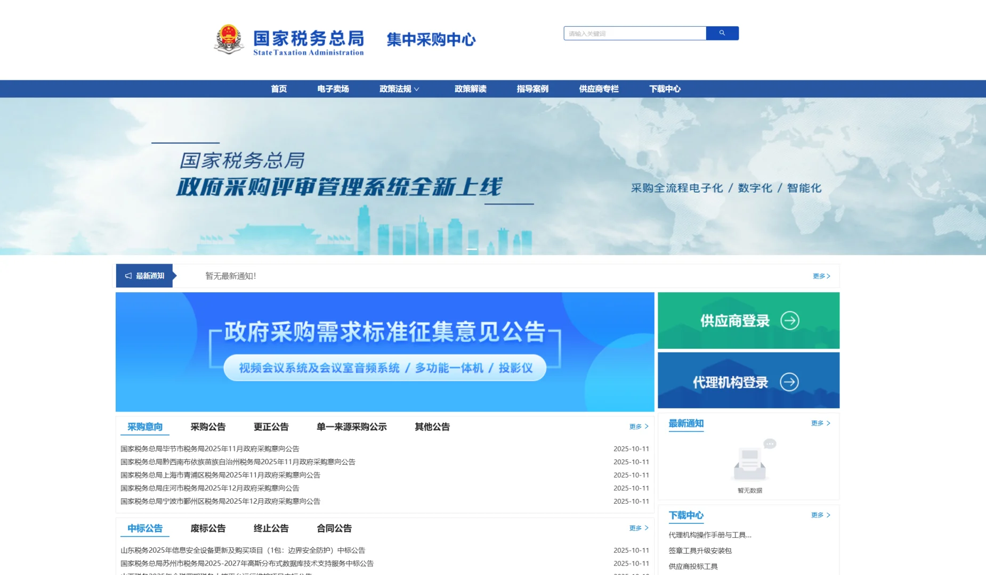Open 更多 in the 下载中心 panel
986x575 pixels.
821,515
